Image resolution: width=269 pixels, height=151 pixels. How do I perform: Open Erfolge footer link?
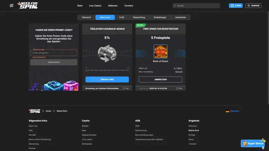click(192, 135)
